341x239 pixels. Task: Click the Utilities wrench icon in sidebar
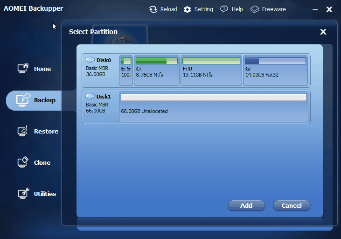pos(23,193)
